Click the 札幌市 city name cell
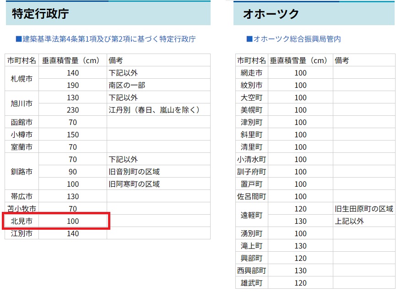 tap(22, 79)
